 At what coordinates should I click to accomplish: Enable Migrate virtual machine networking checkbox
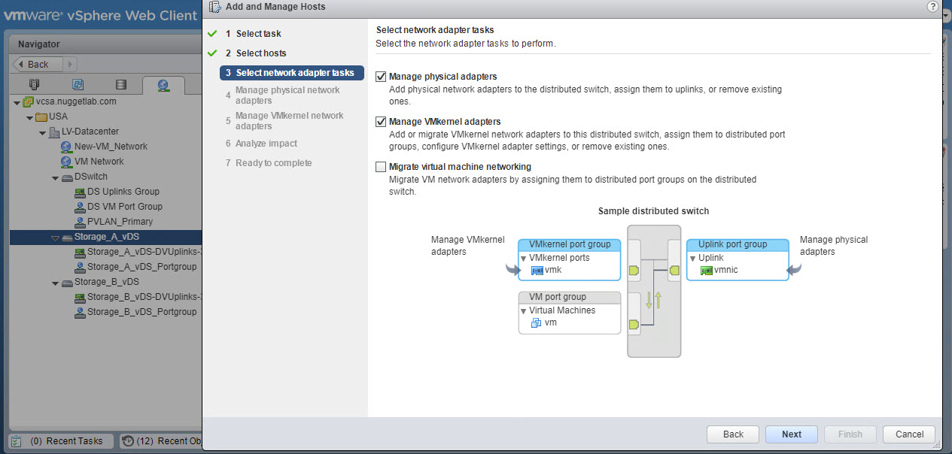coord(381,167)
